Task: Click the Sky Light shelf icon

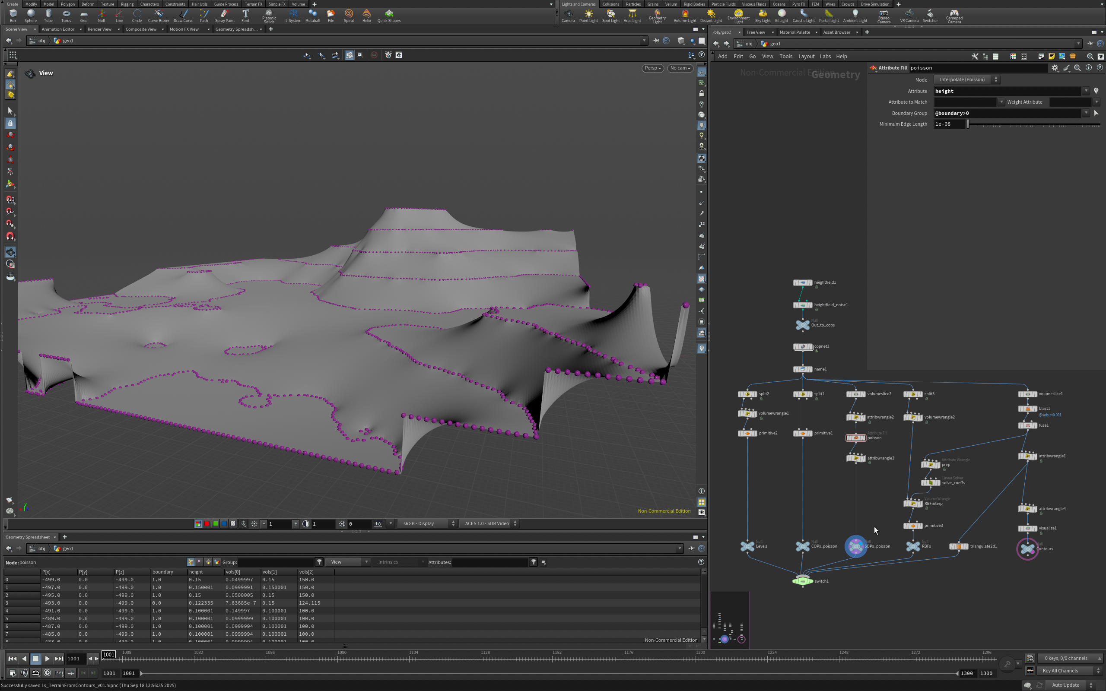Action: click(762, 16)
